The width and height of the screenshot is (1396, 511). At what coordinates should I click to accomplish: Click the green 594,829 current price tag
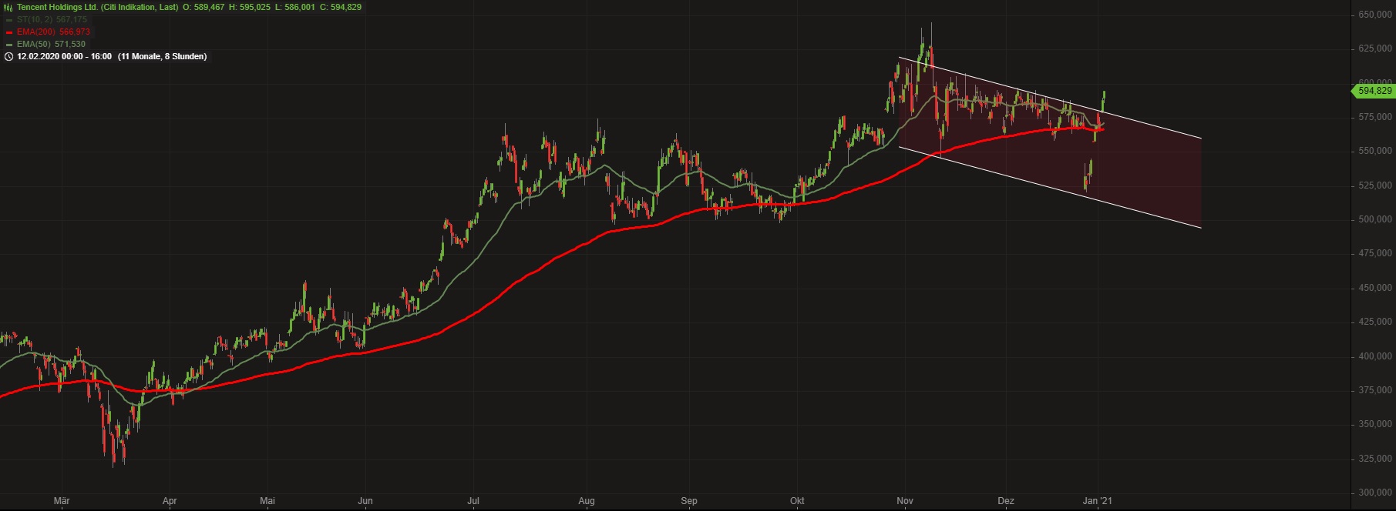click(1374, 91)
